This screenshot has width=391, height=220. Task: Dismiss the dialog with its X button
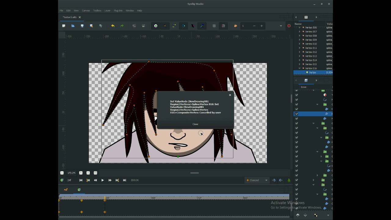tap(230, 95)
